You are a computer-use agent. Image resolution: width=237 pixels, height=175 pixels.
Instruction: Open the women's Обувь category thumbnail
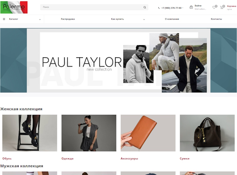pos(30,133)
